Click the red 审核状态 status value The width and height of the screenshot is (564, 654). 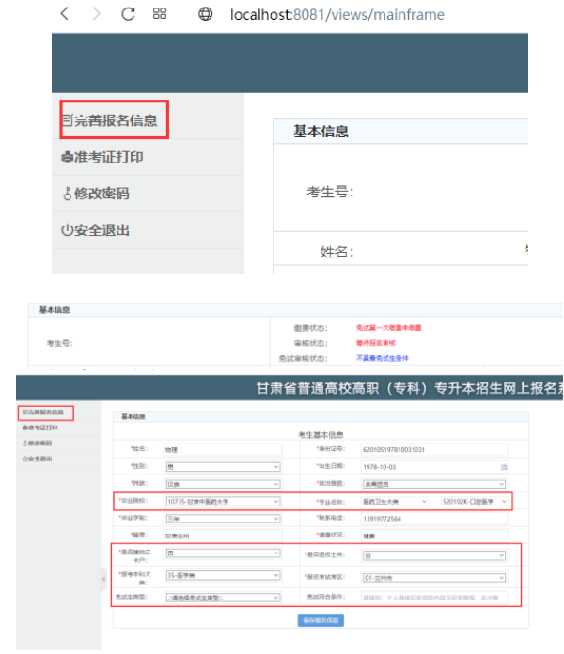[x=375, y=343]
